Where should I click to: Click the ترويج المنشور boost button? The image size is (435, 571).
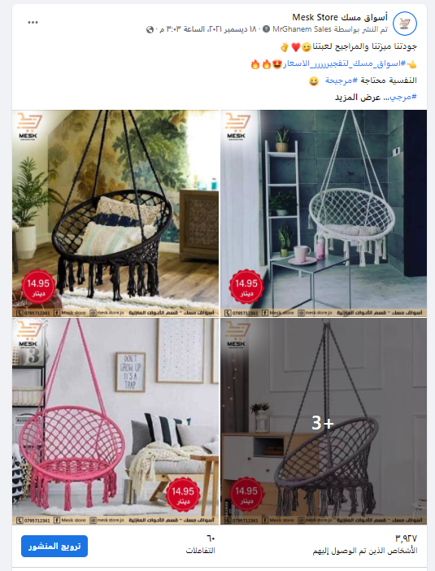(54, 546)
